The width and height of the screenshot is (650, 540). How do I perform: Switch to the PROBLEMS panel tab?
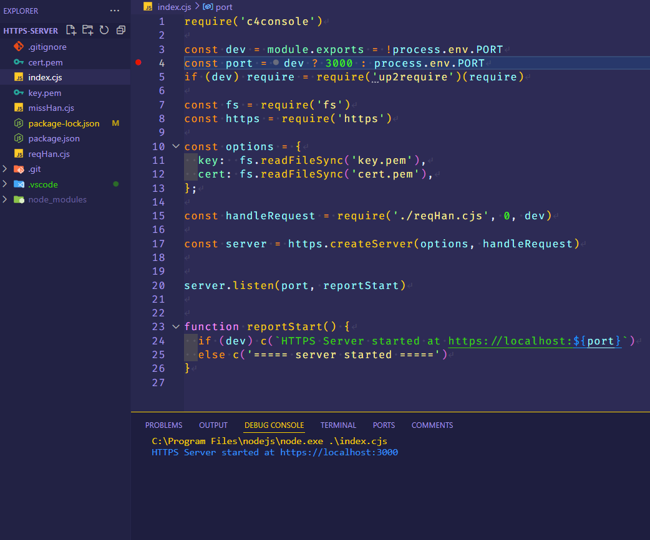[x=163, y=425]
